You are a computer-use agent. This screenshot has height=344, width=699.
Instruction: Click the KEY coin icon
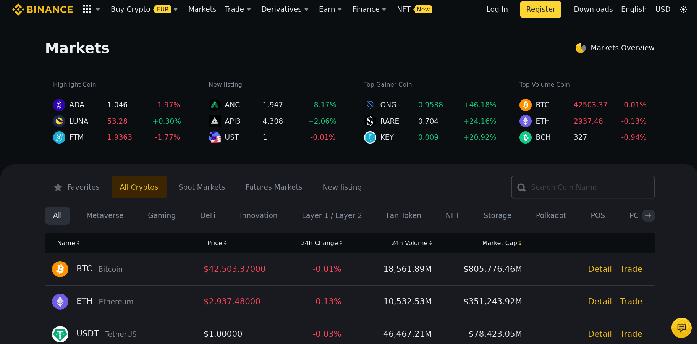pos(370,137)
